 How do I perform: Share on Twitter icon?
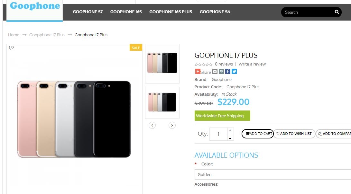tap(234, 71)
